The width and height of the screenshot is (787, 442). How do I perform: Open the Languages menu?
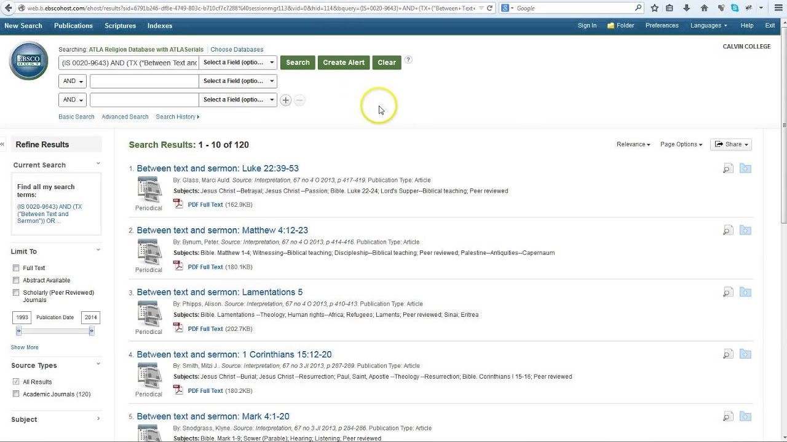click(708, 26)
